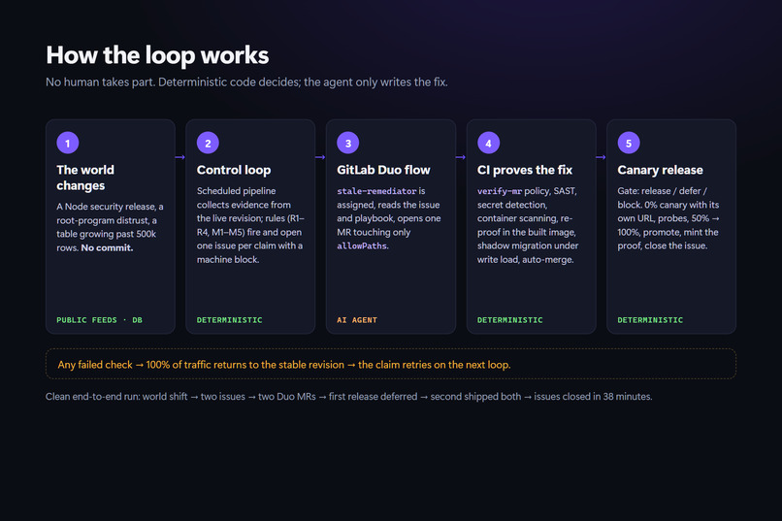The height and width of the screenshot is (521, 782).
Task: Click the 'AI AGENT' orange label
Action: (357, 320)
